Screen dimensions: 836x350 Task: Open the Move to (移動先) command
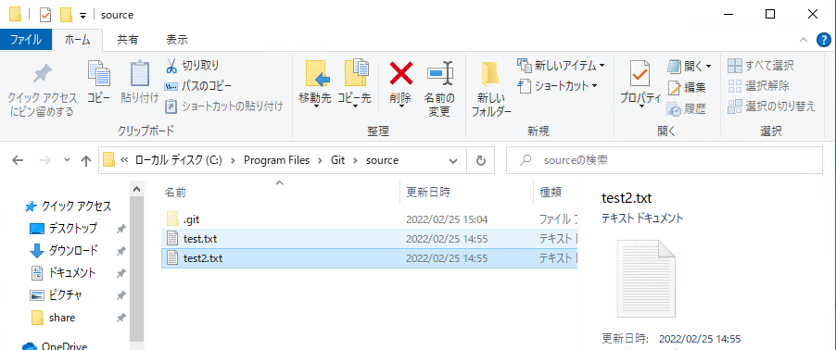tap(315, 83)
